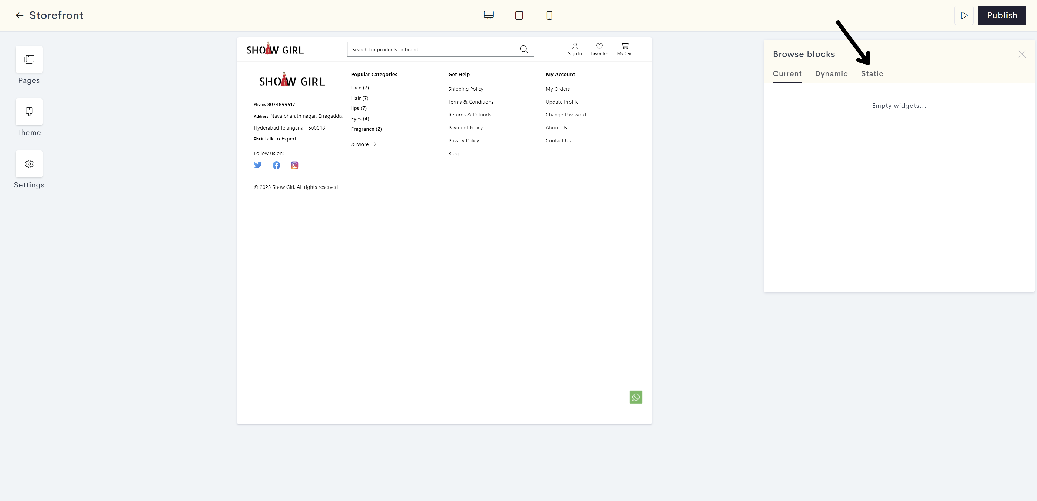This screenshot has height=501, width=1037.
Task: Open Payment Policy link
Action: 465,127
